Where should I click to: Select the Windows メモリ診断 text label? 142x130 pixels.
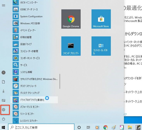(x=30, y=23)
